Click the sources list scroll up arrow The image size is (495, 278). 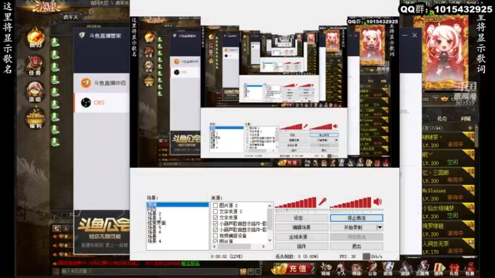pos(270,206)
